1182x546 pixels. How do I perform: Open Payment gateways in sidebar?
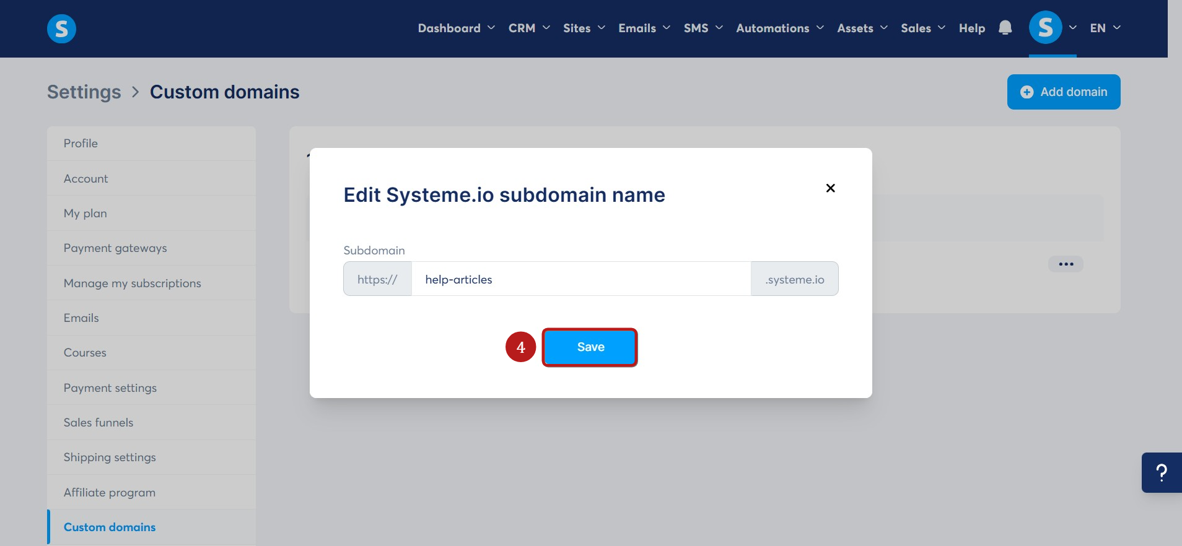[x=151, y=248]
